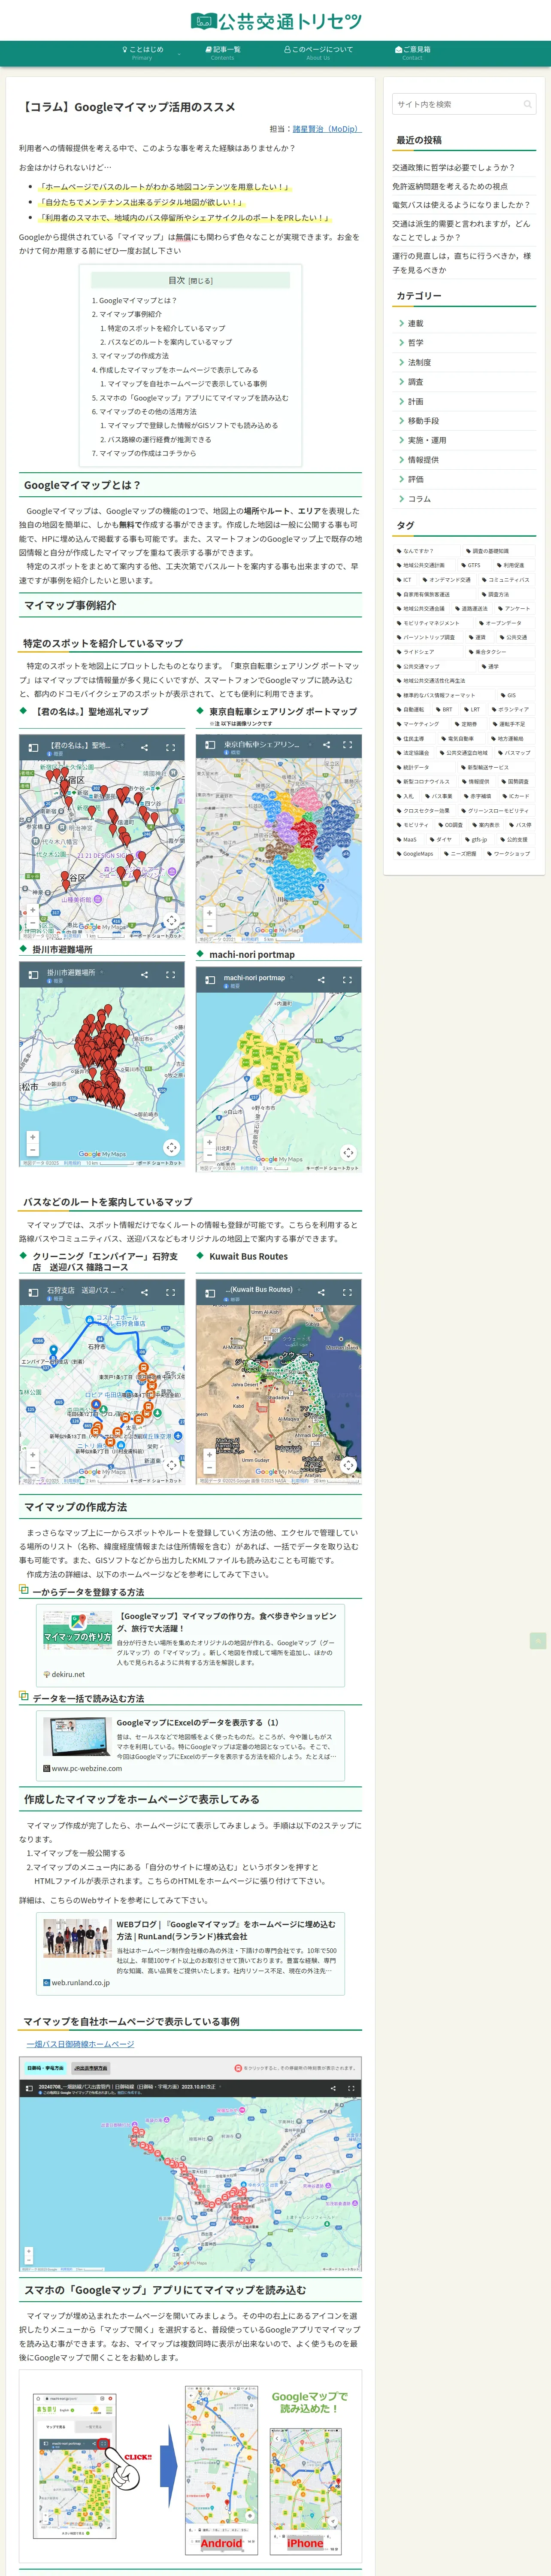Screen dimensions: 551x2576
Task: Toggle the 掛川市避難場所 map legend panel
Action: point(33,975)
